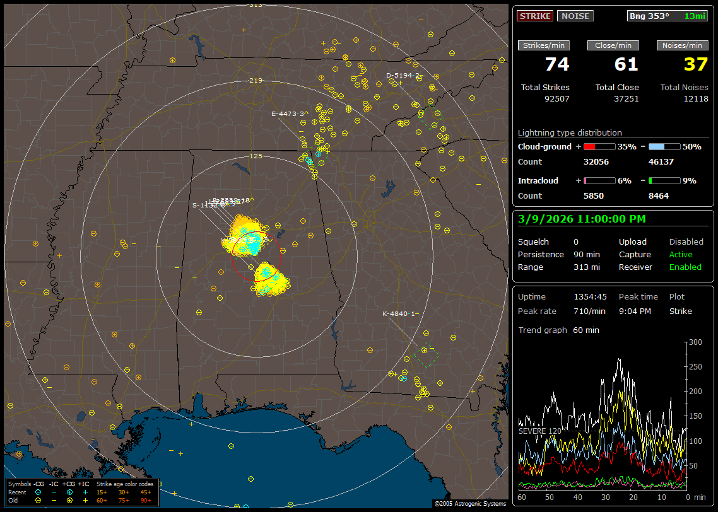The width and height of the screenshot is (718, 512).
Task: Click the D-5194-2 storm cell label
Action: [x=403, y=76]
